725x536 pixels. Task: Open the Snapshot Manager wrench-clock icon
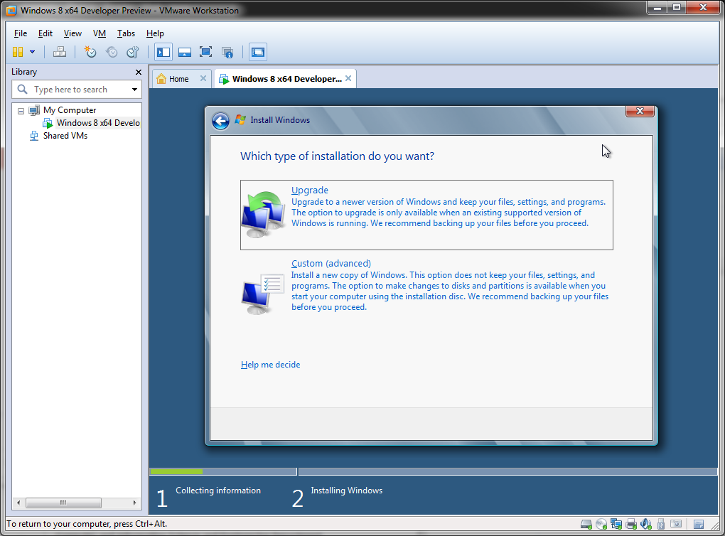(133, 52)
